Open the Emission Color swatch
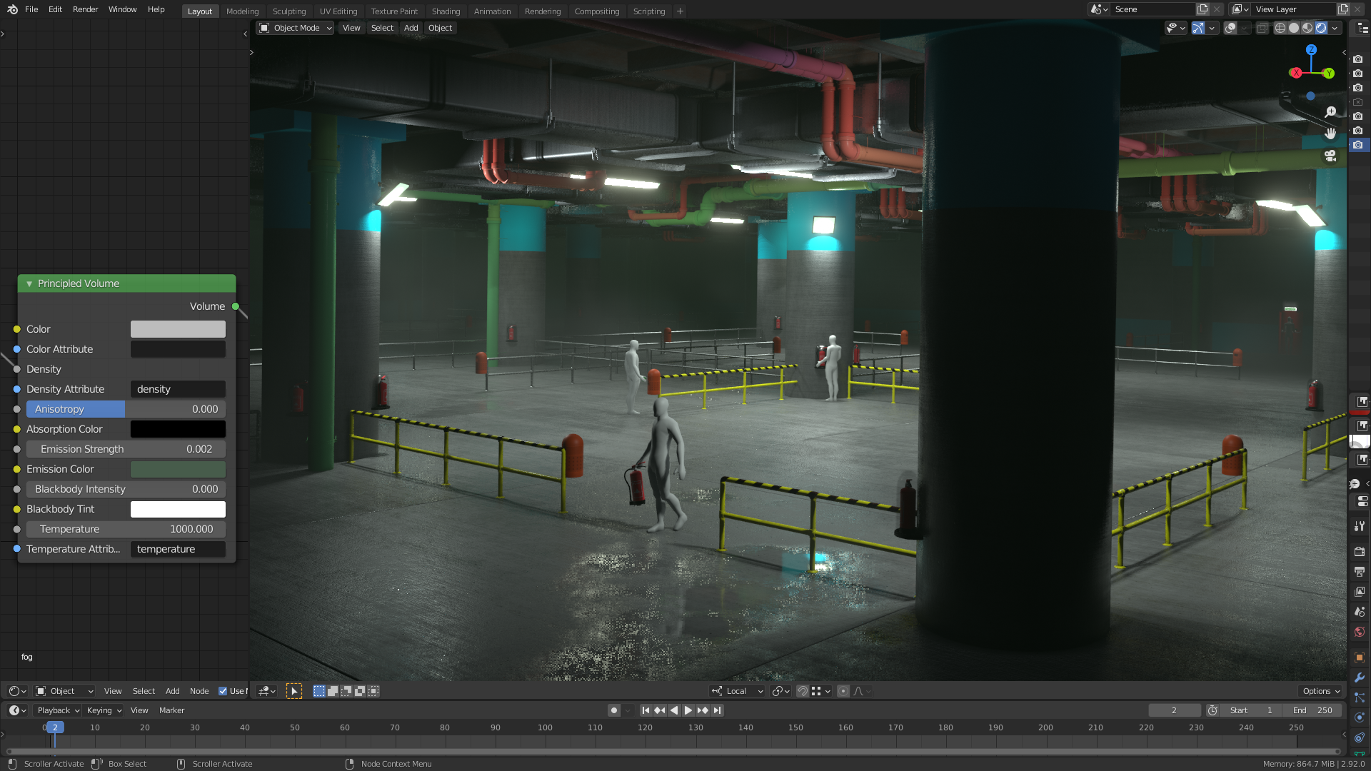 178,469
